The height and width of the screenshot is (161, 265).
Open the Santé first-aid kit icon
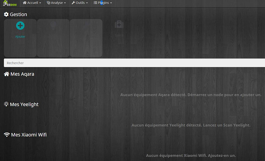pos(119,25)
